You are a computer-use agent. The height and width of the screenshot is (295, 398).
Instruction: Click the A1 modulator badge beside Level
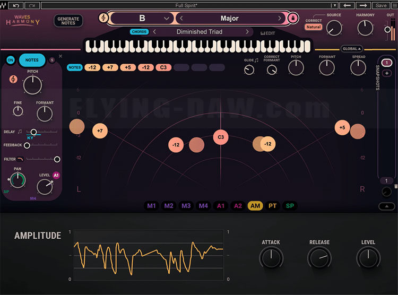point(56,175)
